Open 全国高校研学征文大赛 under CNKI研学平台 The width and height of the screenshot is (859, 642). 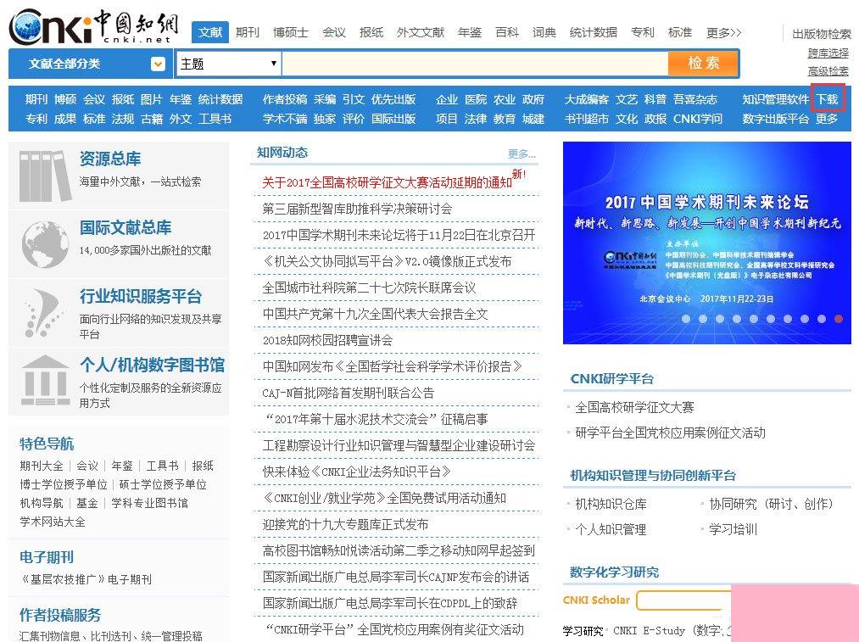pos(634,407)
